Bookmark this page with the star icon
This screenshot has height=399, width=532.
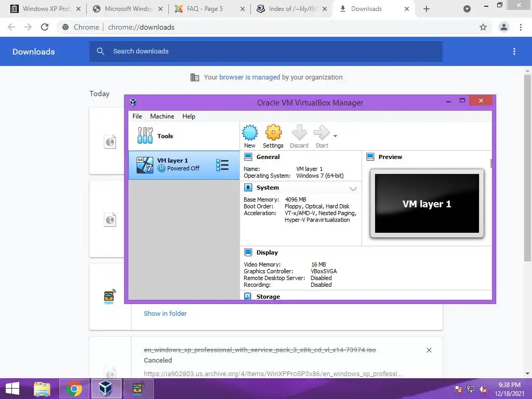(483, 27)
